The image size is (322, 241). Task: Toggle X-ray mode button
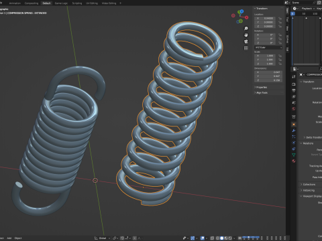212,238
